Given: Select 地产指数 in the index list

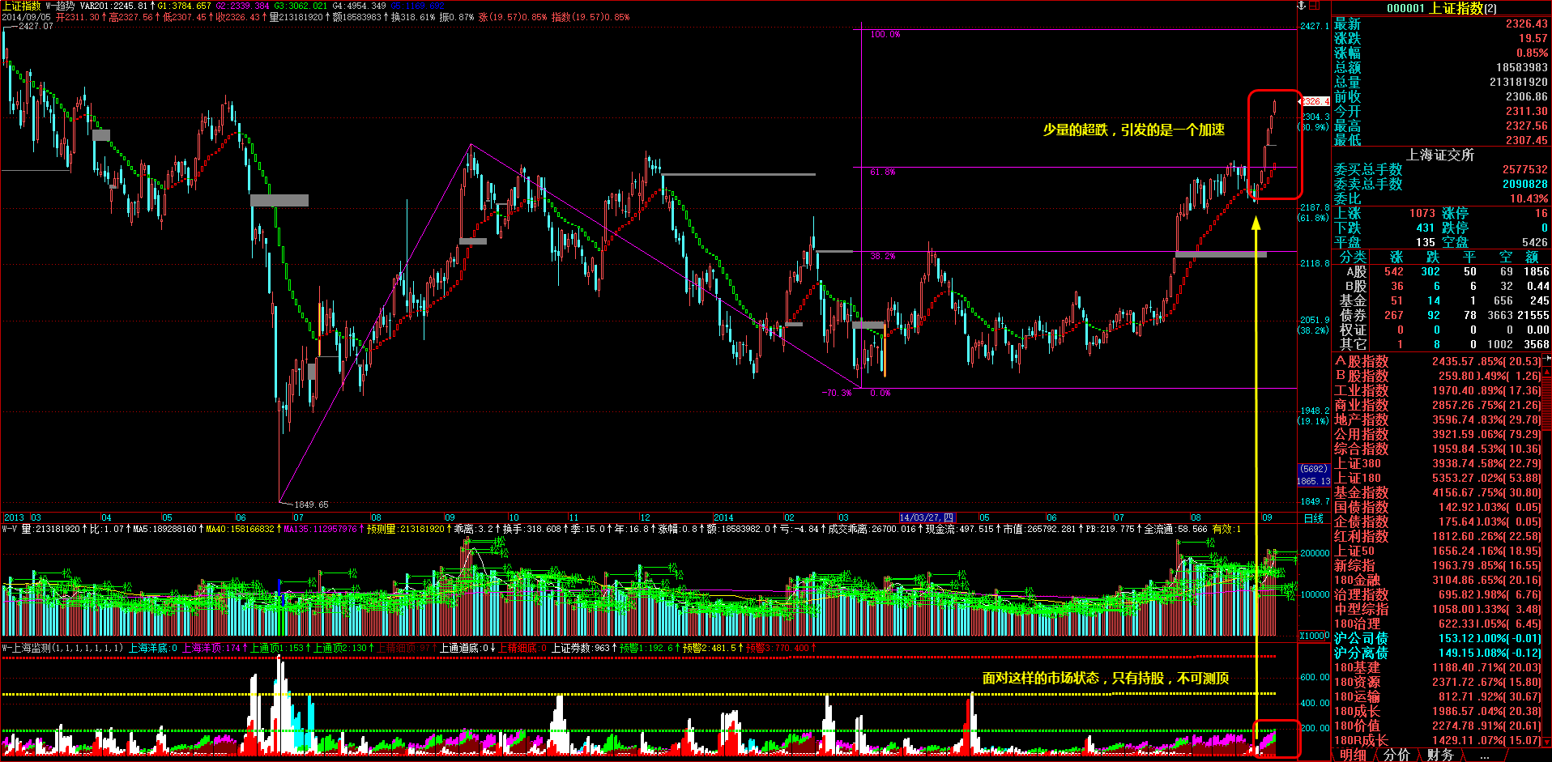Looking at the screenshot, I should (x=1361, y=420).
